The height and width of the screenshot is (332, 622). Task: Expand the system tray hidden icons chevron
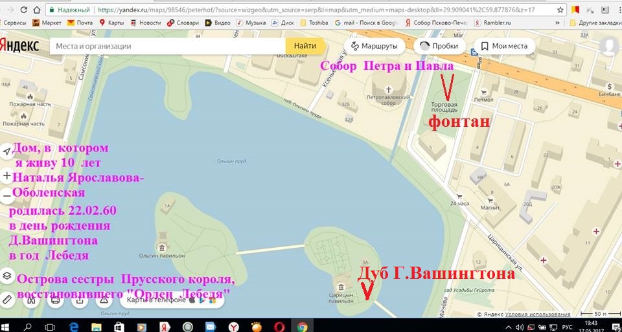pyautogui.click(x=510, y=327)
